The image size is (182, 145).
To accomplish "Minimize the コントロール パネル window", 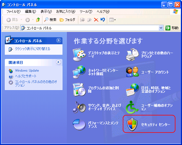I will [x=164, y=5].
